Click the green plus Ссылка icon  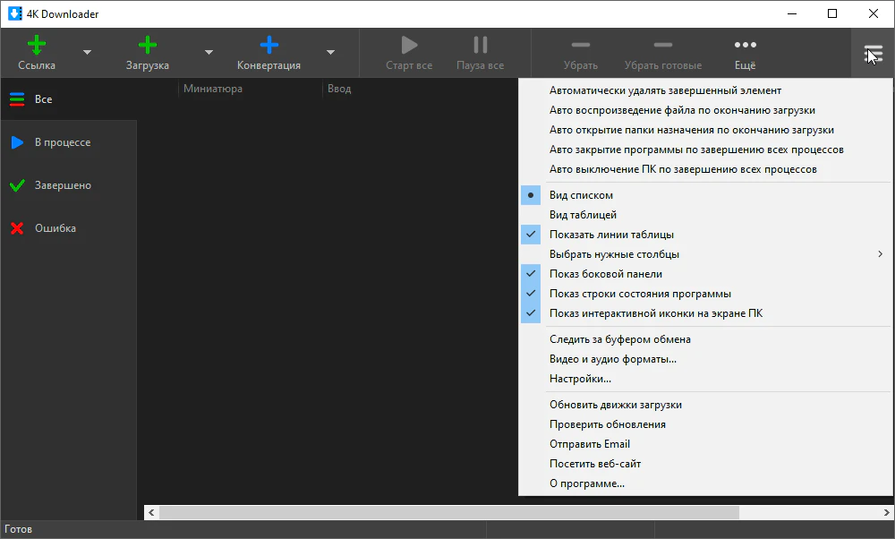pyautogui.click(x=37, y=45)
